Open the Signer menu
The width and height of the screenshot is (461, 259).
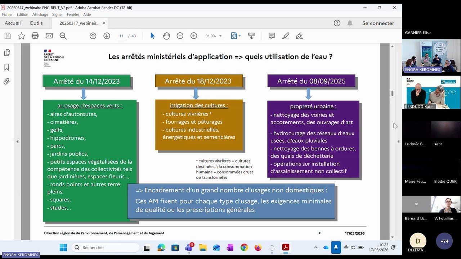point(58,14)
